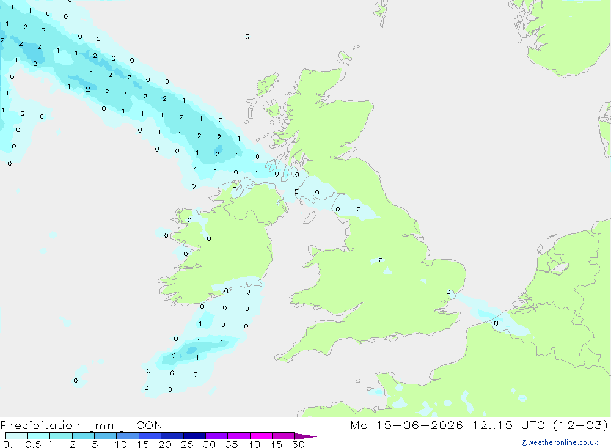This screenshot has width=611, height=448.
Task: Click the legend label '35'
Action: 232,444
